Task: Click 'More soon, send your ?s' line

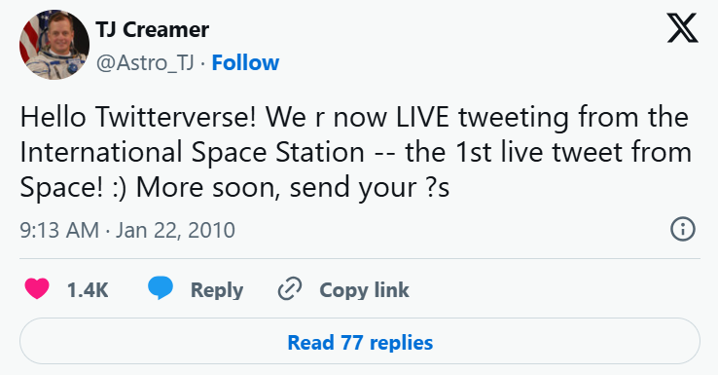Action: (x=293, y=187)
